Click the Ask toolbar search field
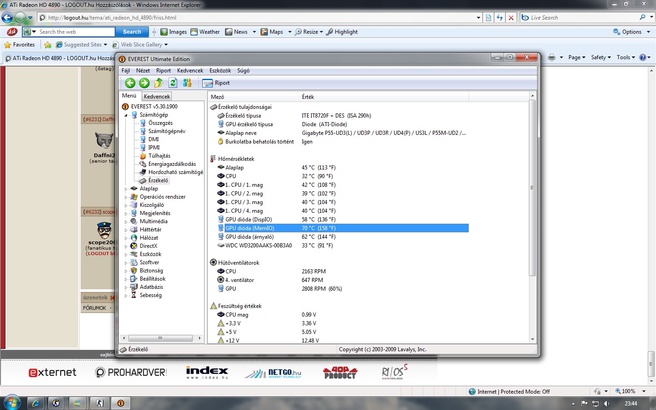 tap(76, 32)
